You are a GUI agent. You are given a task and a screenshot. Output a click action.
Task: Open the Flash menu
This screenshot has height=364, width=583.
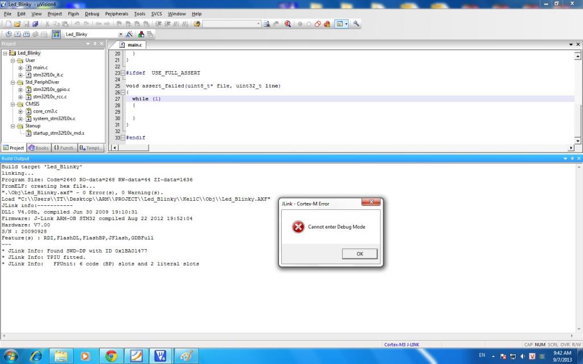tap(73, 14)
